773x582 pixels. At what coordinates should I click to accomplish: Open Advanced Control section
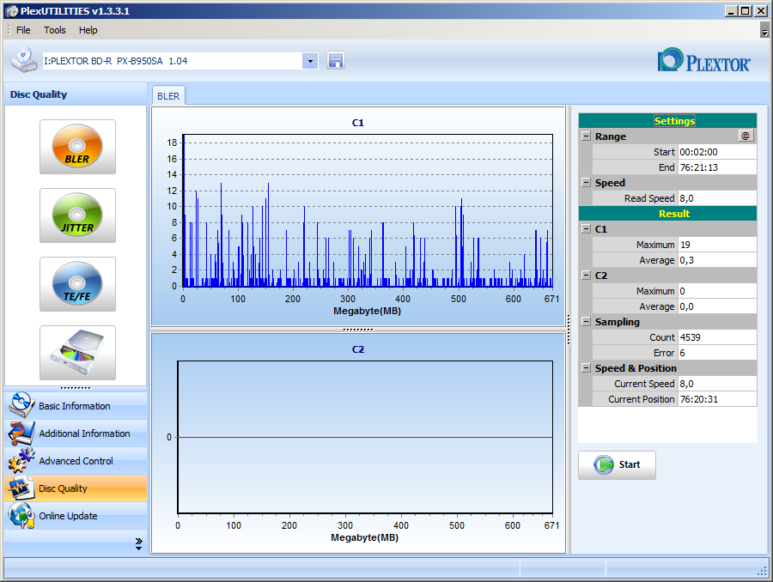(x=76, y=461)
